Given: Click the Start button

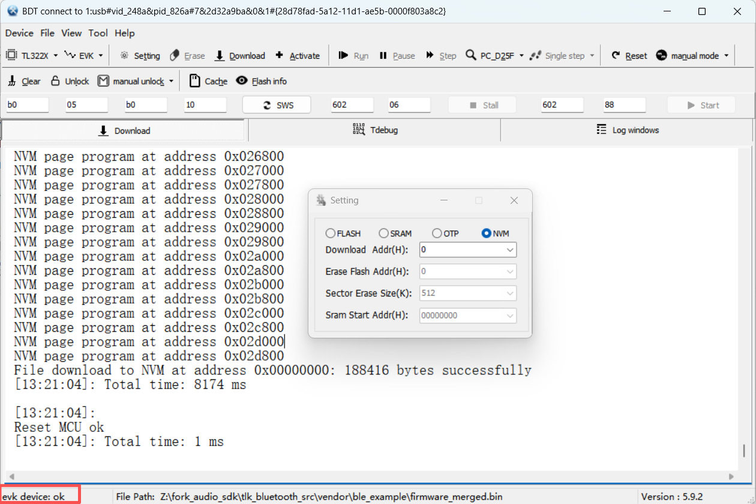Looking at the screenshot, I should 701,105.
